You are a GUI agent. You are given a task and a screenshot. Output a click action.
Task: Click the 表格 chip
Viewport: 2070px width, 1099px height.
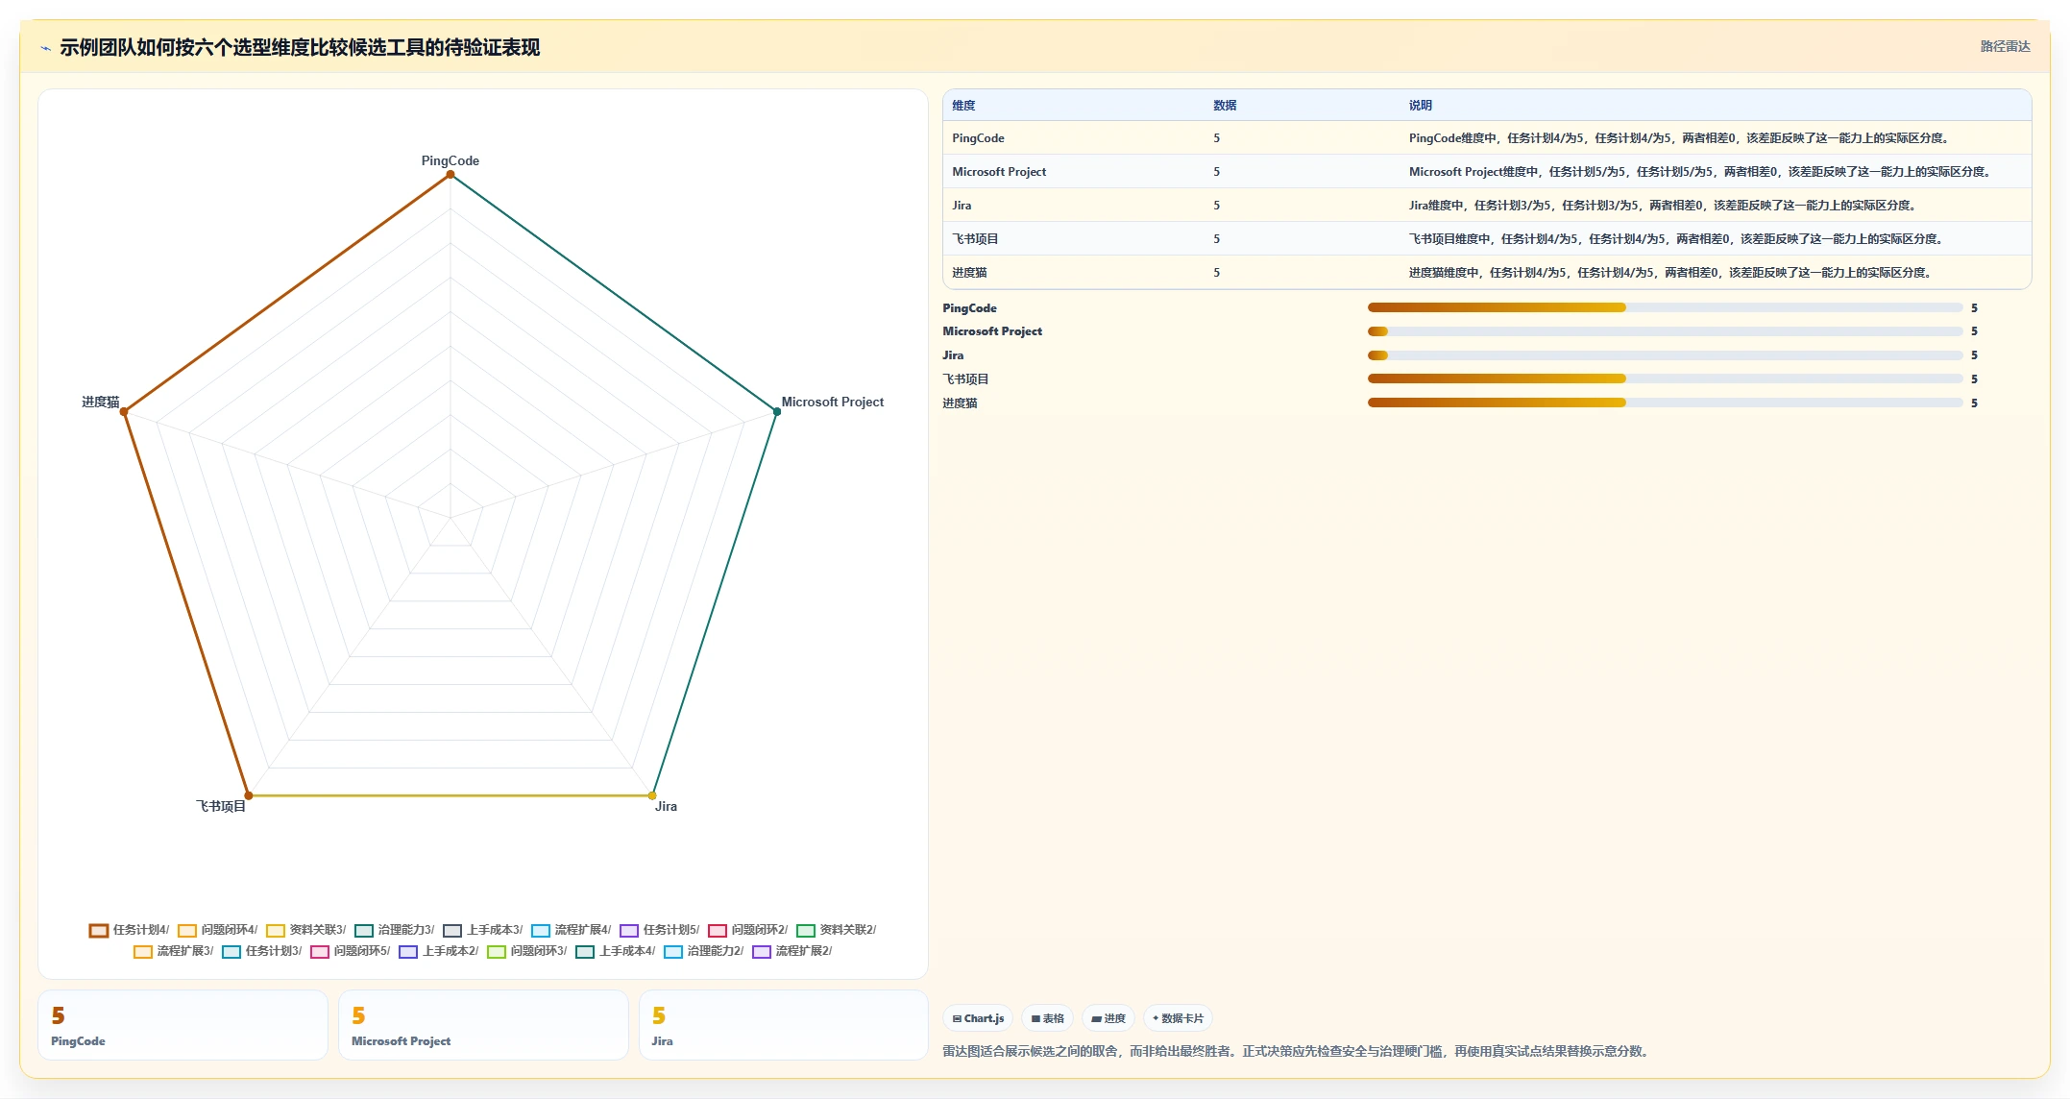(x=1047, y=1018)
